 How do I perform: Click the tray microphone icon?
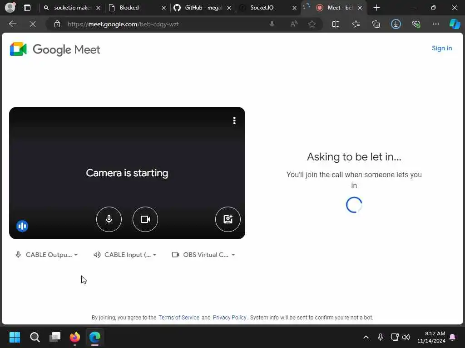381,337
